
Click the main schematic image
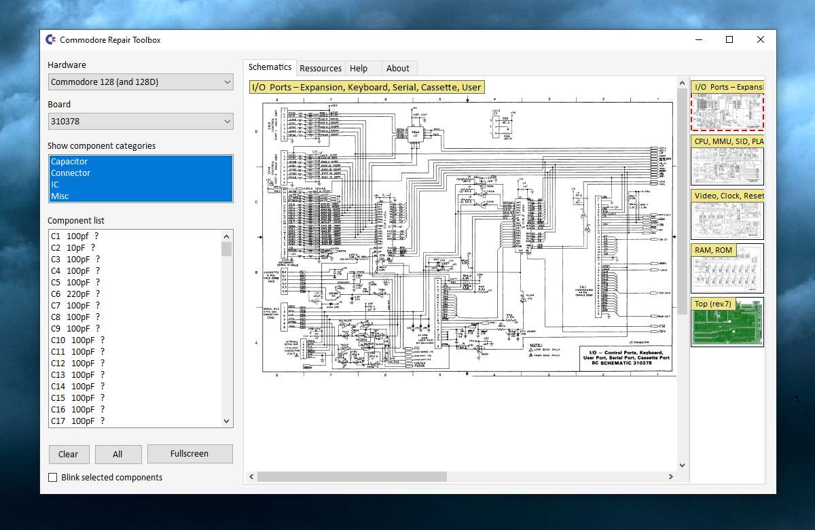pyautogui.click(x=467, y=236)
